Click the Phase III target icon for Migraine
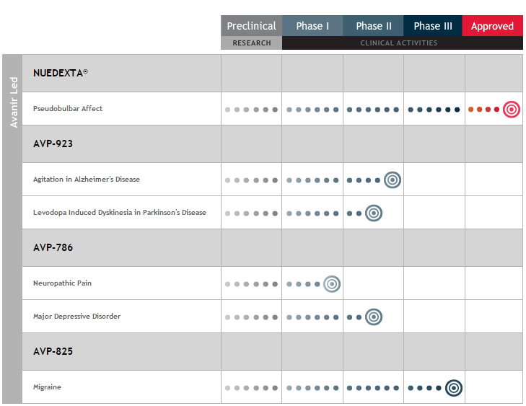 454,388
